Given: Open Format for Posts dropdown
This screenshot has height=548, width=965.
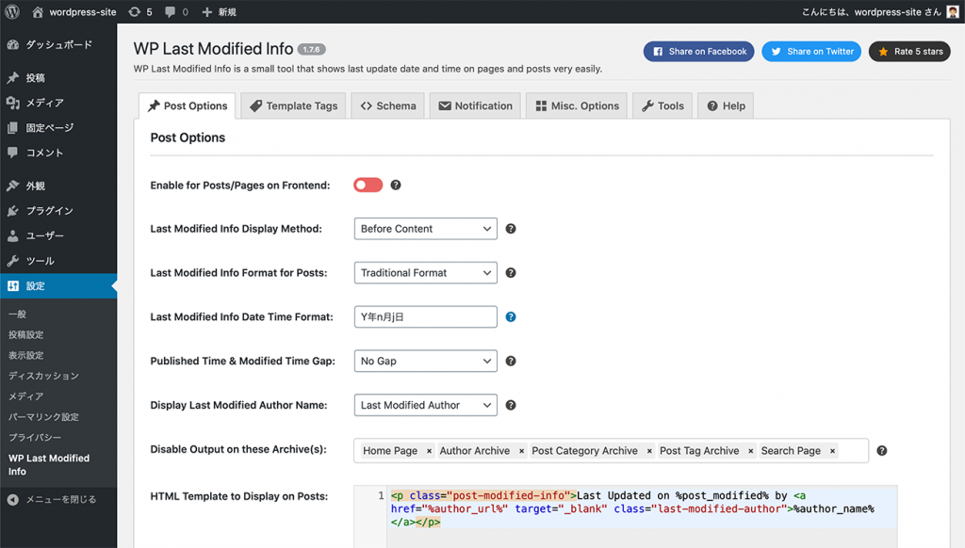Looking at the screenshot, I should tap(425, 273).
